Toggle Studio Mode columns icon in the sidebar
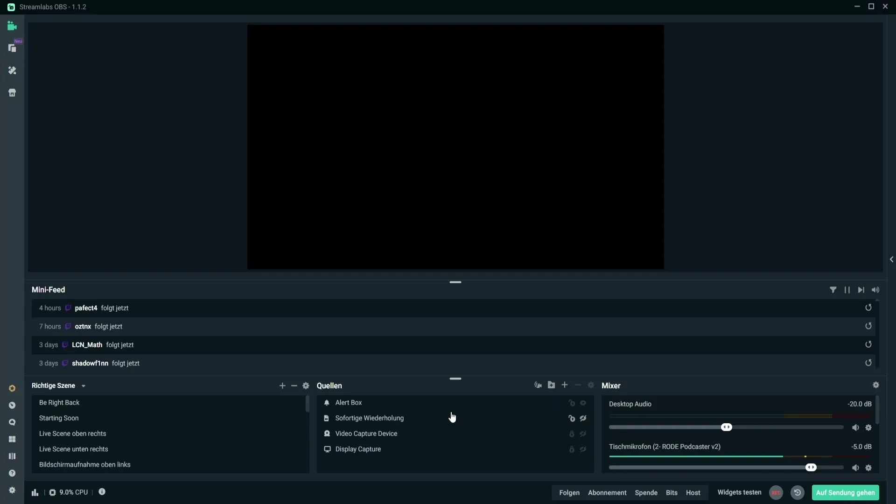Screen dimensions: 896x504 [12, 456]
